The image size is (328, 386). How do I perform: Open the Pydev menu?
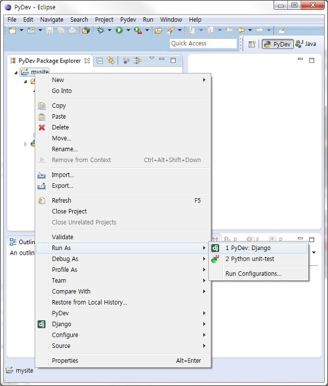coord(128,20)
